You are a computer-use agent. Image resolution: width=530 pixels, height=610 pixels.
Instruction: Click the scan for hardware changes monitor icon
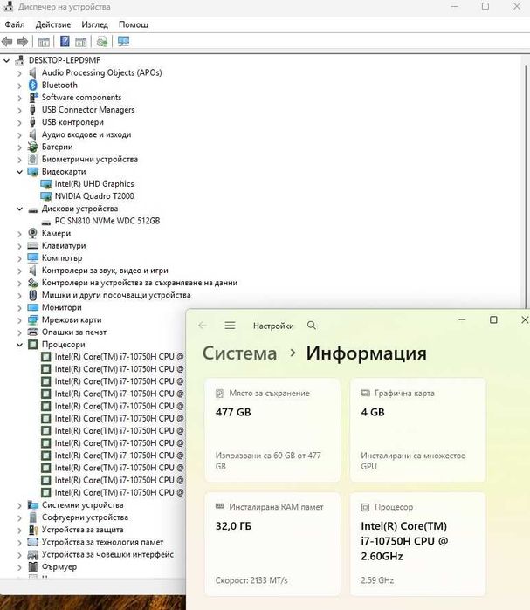pos(123,41)
